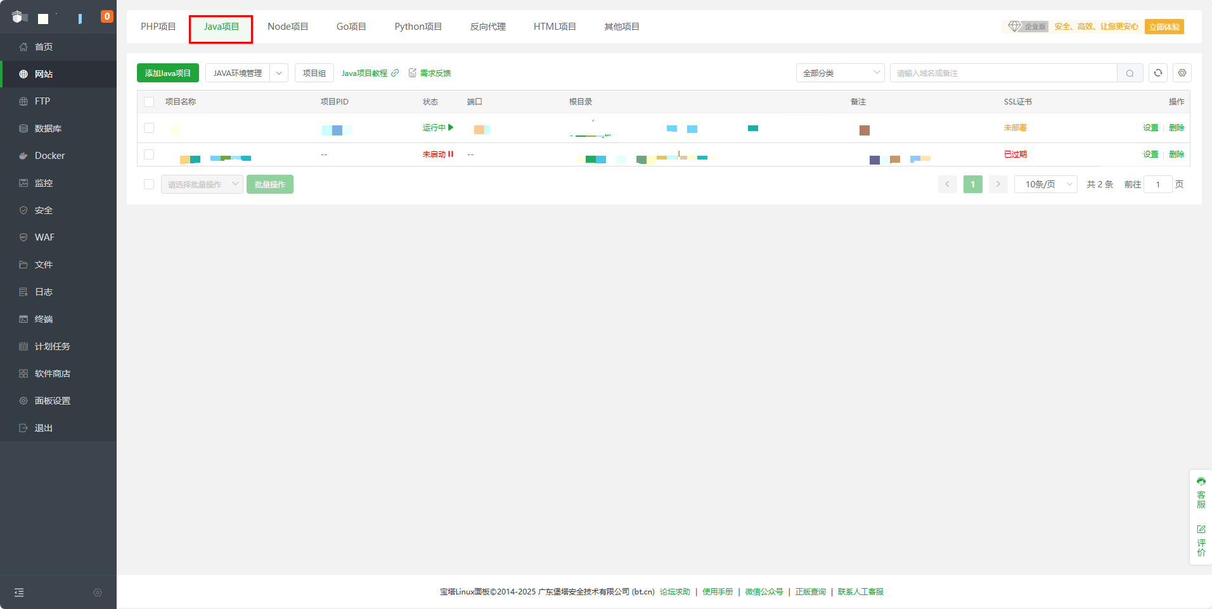Switch to the Node项目 tab

[288, 27]
